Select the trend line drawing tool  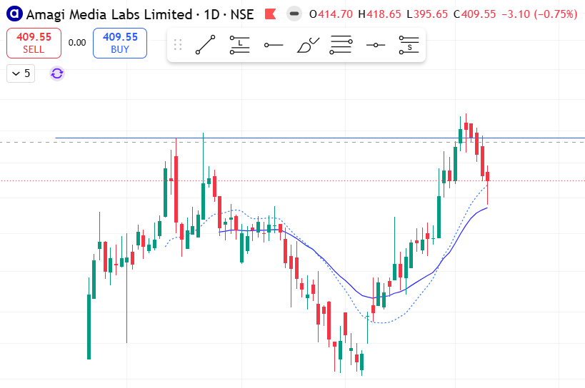(205, 45)
